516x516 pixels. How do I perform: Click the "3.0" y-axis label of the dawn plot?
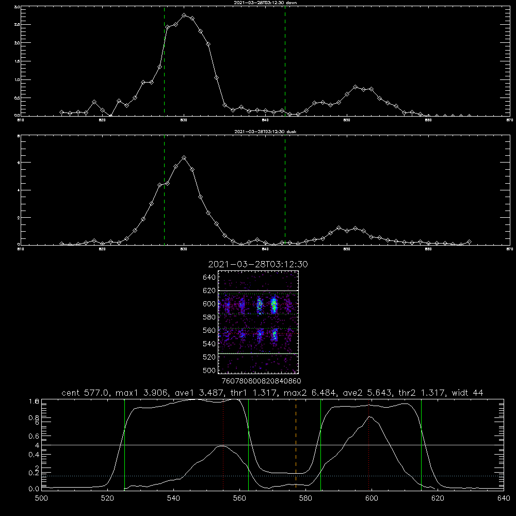(x=18, y=7)
